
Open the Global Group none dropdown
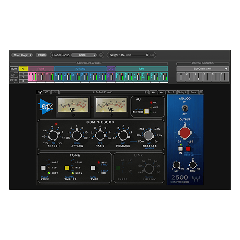point(84,55)
